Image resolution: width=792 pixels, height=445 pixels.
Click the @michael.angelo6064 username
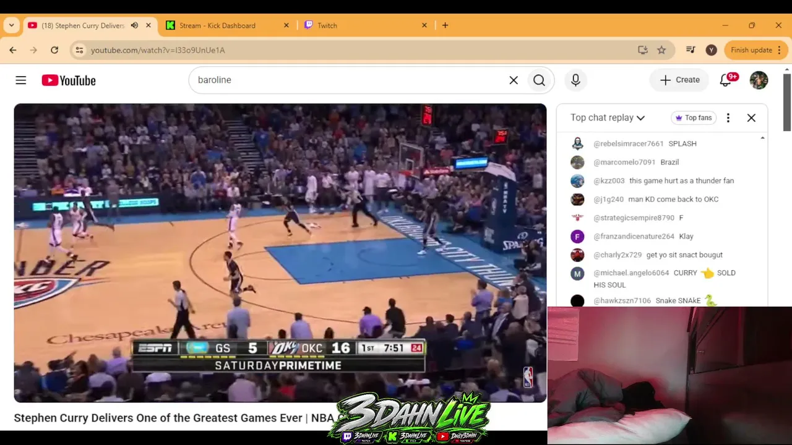click(x=631, y=273)
